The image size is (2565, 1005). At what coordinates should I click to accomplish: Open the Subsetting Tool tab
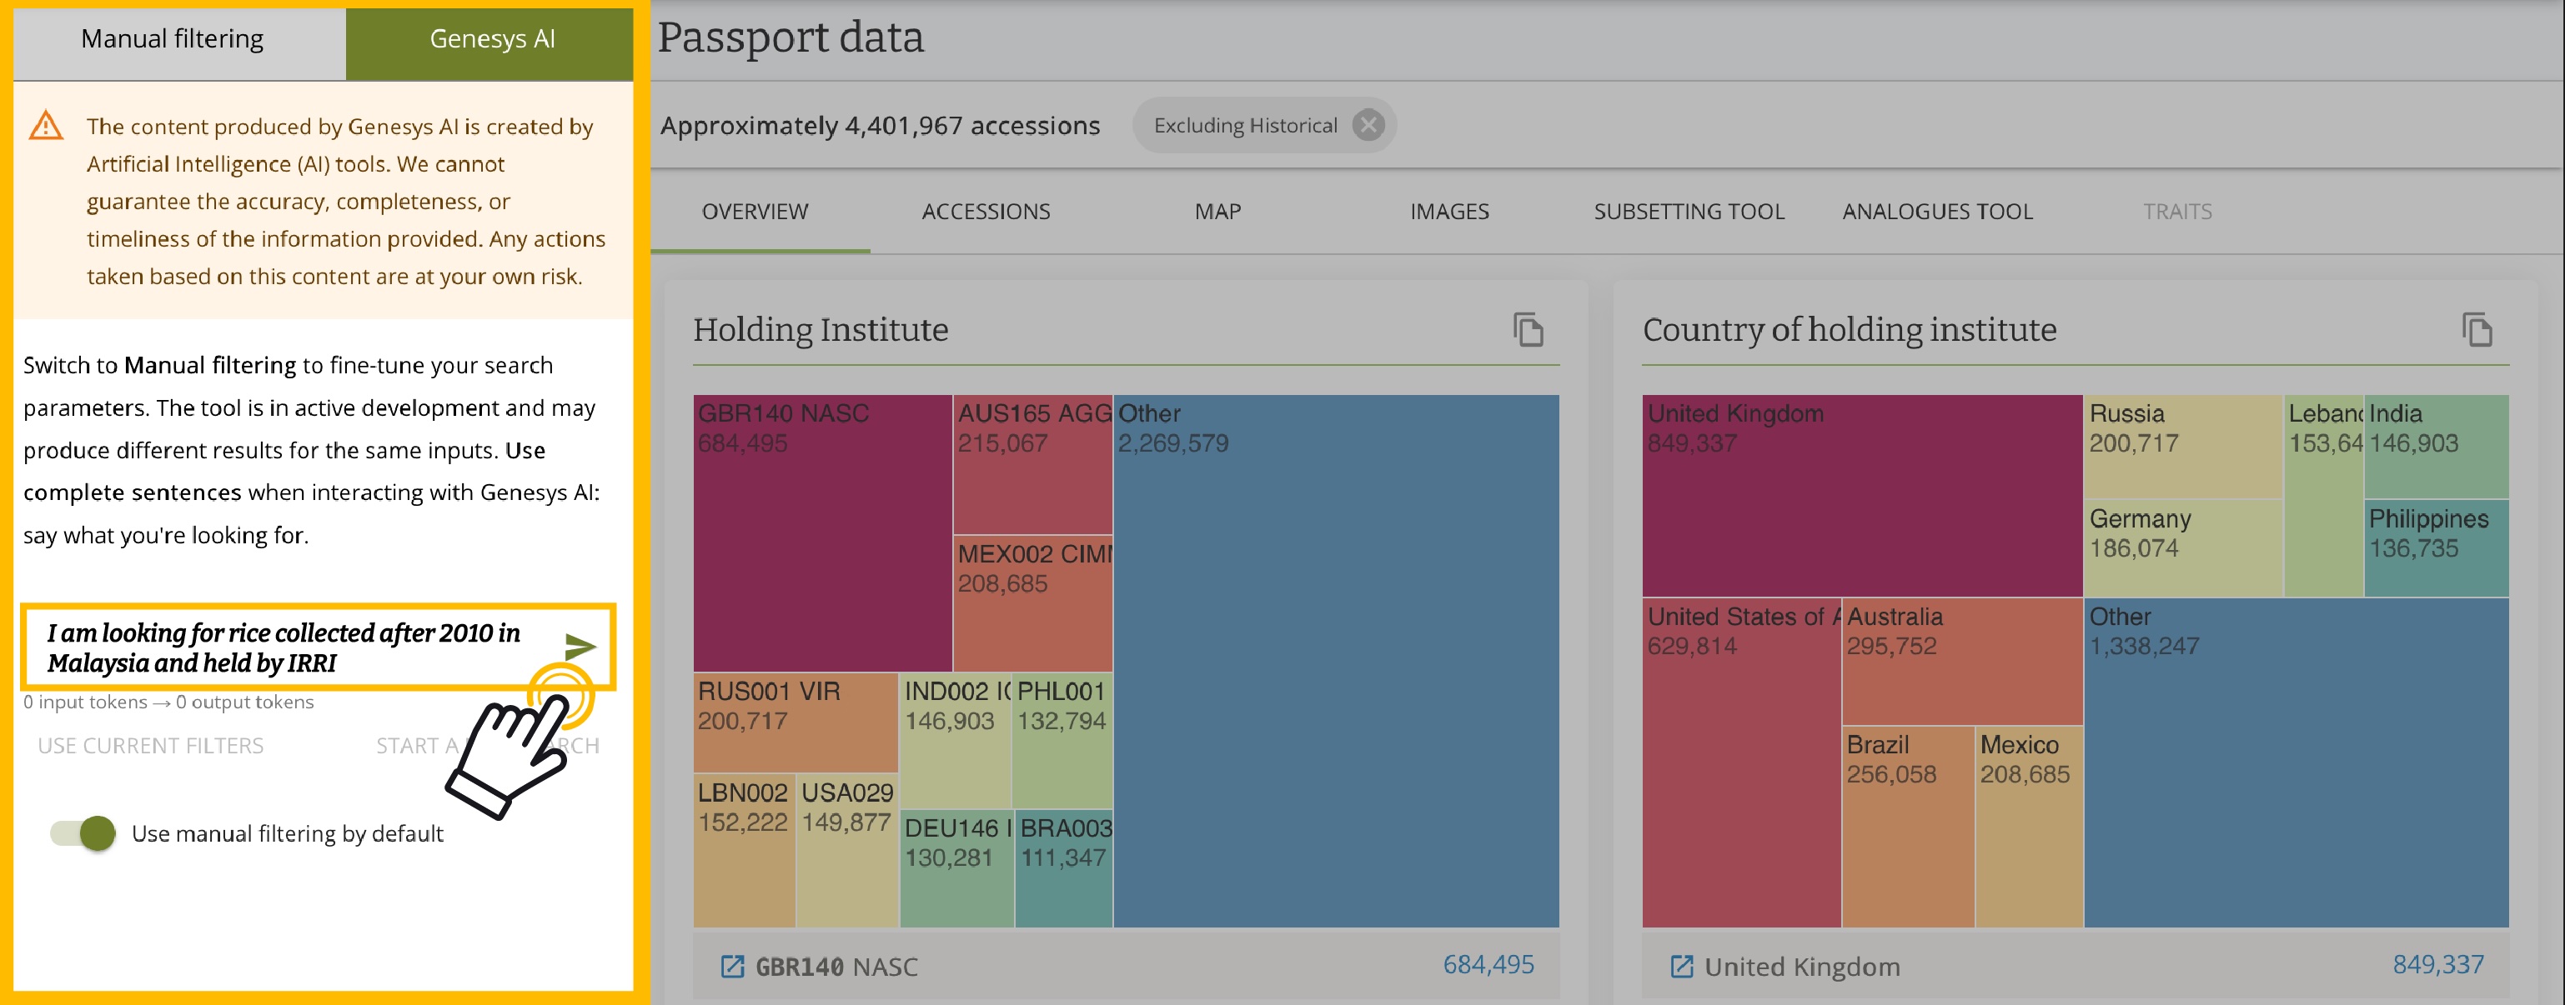1689,212
